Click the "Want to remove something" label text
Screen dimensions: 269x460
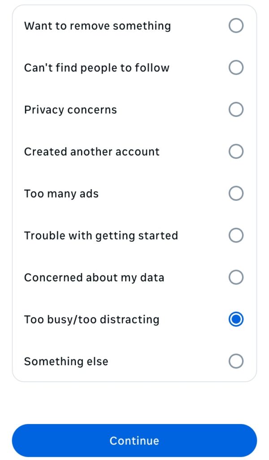97,26
